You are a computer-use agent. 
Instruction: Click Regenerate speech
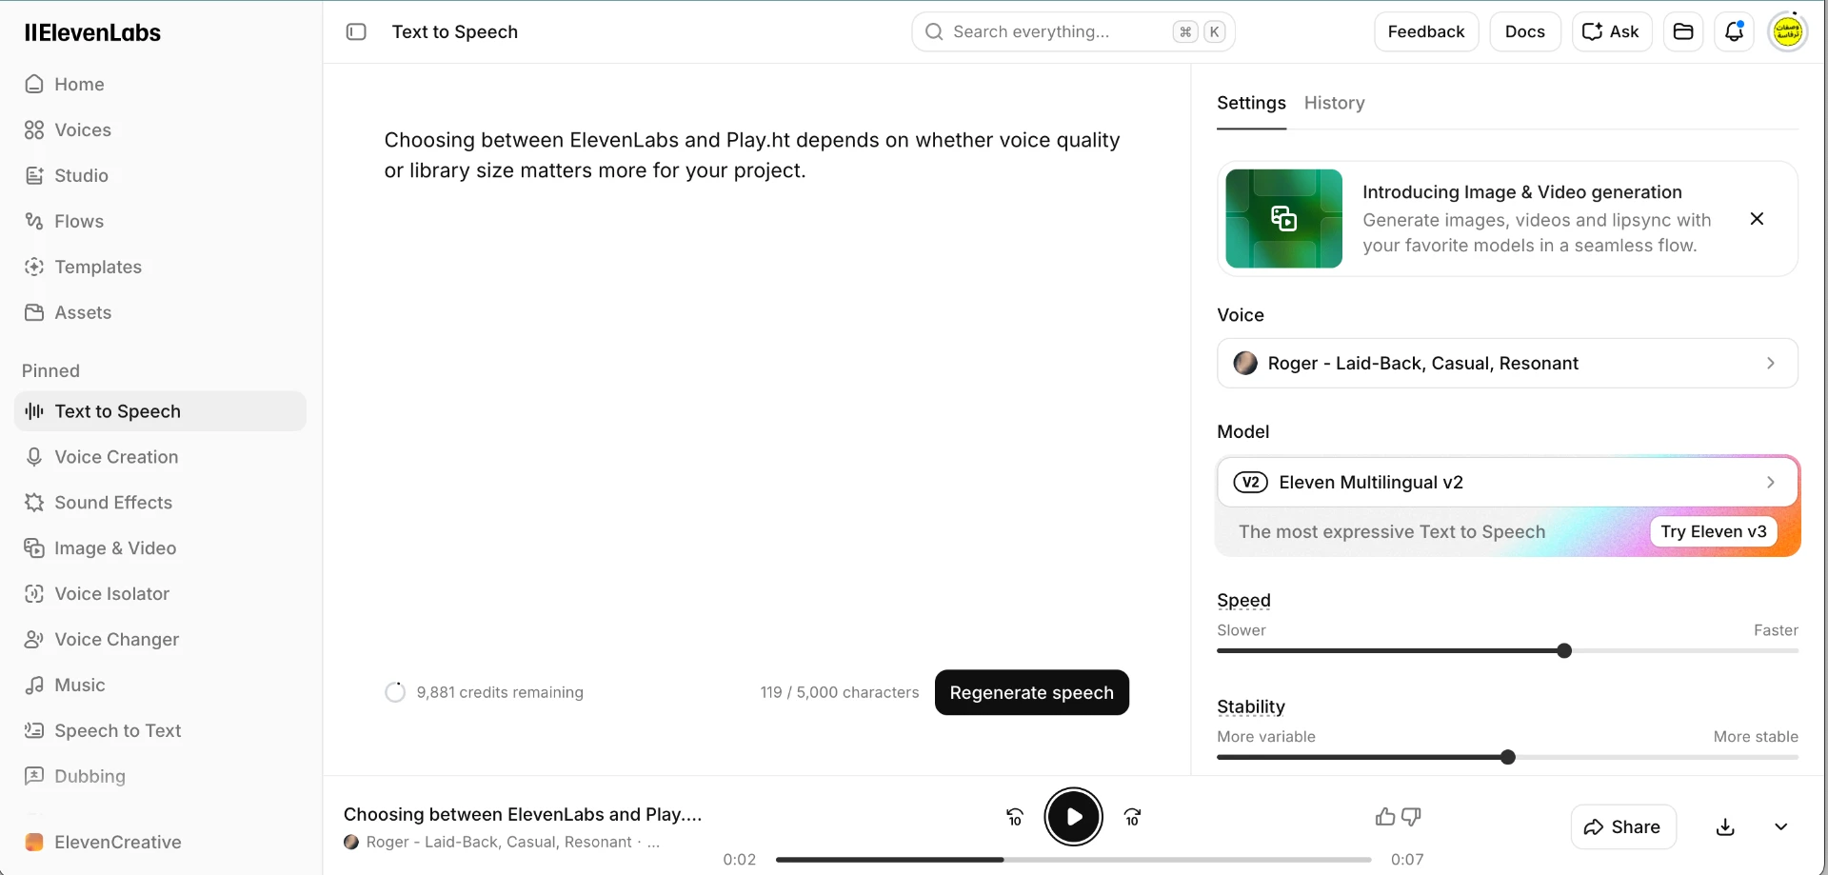(1031, 692)
